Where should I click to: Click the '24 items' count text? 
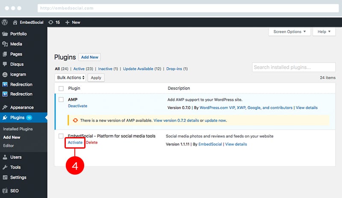(x=327, y=77)
